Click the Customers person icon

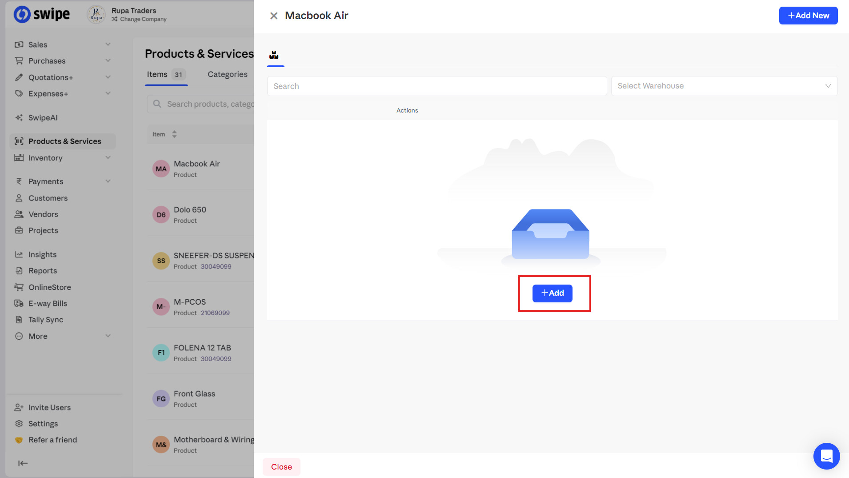click(19, 198)
